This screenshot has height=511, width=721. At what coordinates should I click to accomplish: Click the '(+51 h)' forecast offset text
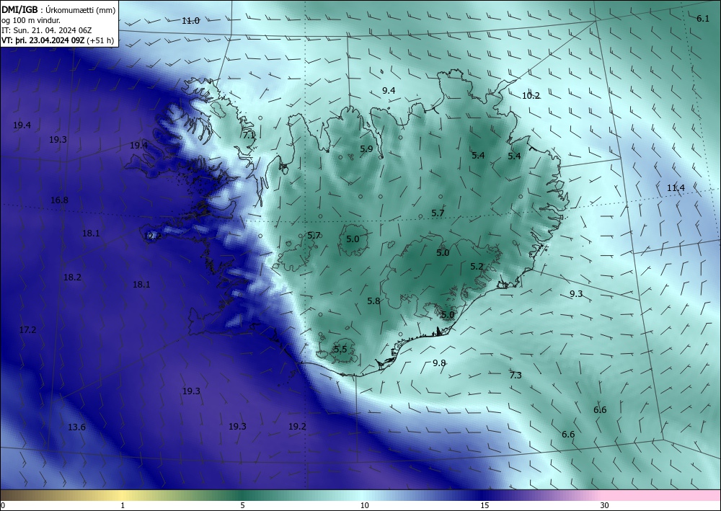pos(100,40)
